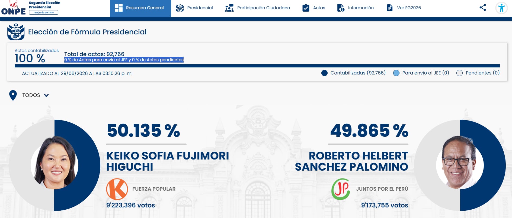
Task: Open the Resumen General tab
Action: pyautogui.click(x=140, y=8)
